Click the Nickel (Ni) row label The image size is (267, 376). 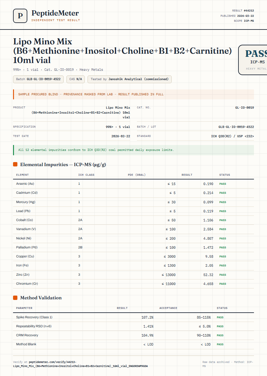tap(23, 238)
